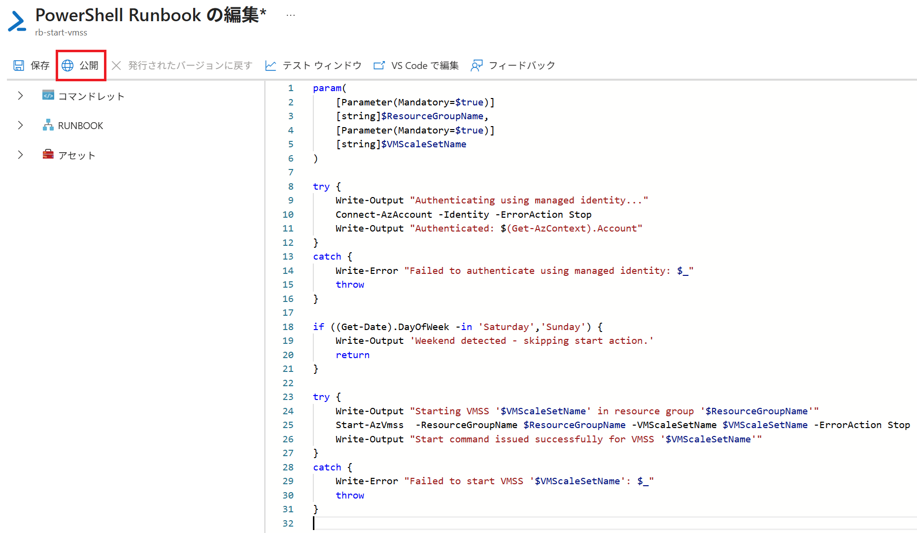Click the 保存 button label
Viewport: 917px width, 533px height.
tap(40, 66)
